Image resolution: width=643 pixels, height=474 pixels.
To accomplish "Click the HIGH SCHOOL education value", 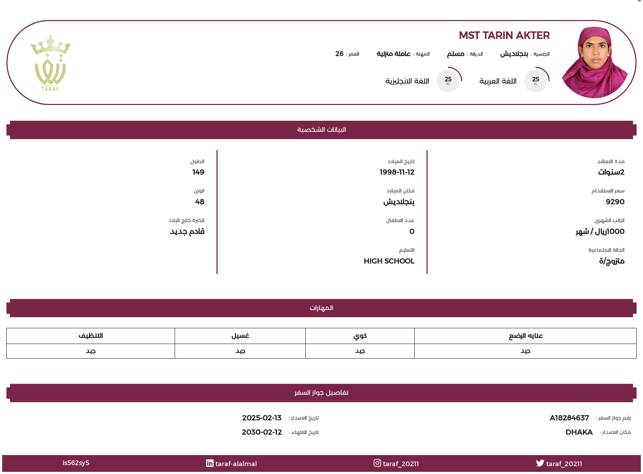I will pos(389,261).
